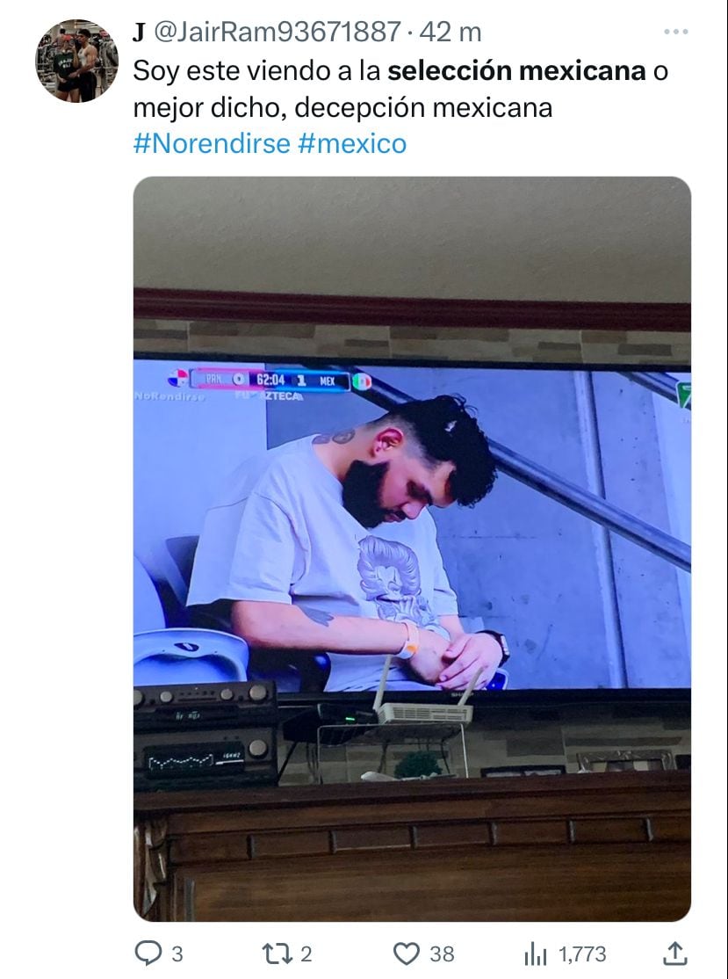Click the share upload arrow icon
The height and width of the screenshot is (979, 728).
(674, 954)
